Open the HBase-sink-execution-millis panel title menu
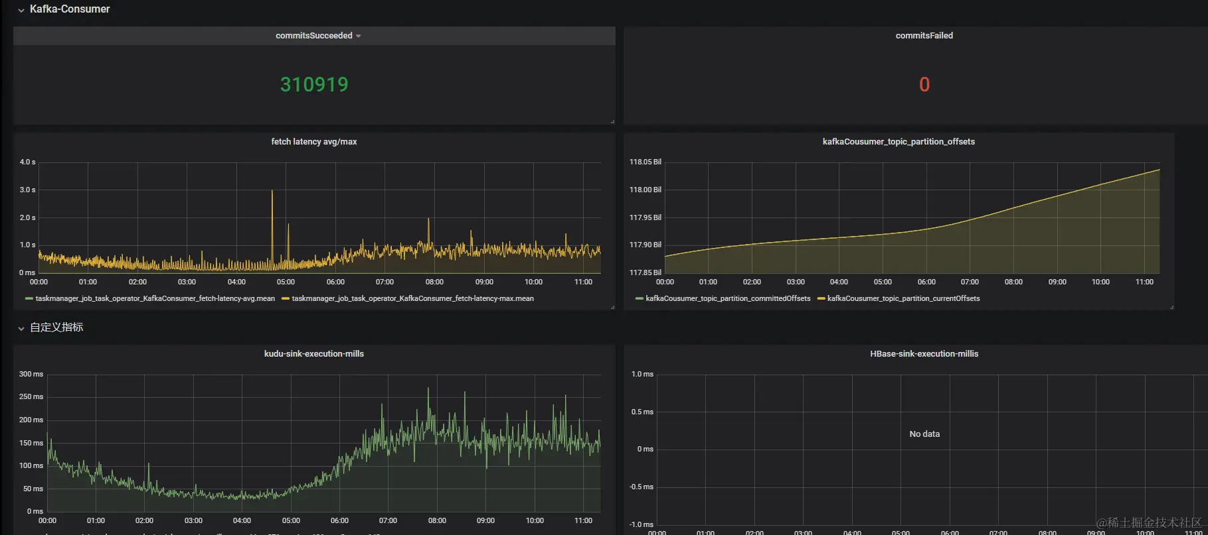This screenshot has width=1208, height=535. click(924, 354)
